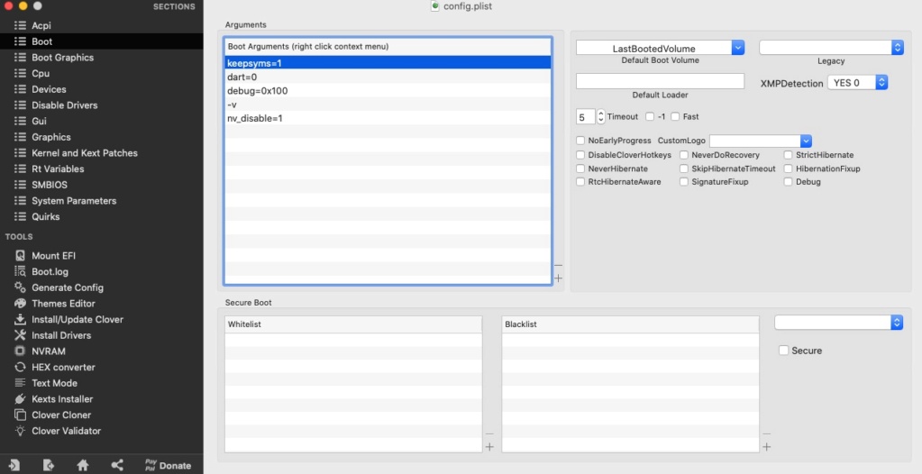
Task: Toggle the DisableCloverHotkeys checkbox
Action: (x=580, y=155)
